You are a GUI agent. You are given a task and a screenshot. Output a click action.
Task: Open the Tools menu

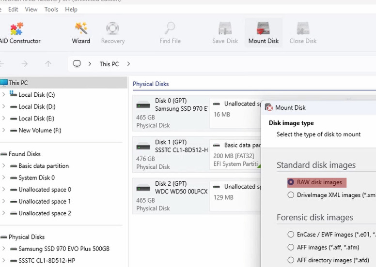51,9
